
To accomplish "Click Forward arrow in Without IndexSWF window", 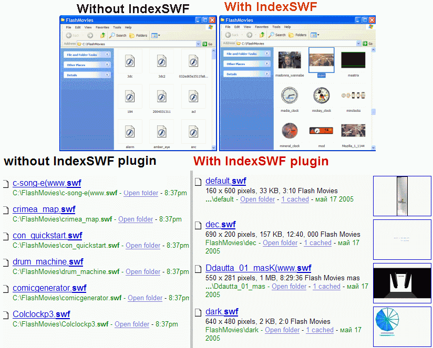I will 90,35.
